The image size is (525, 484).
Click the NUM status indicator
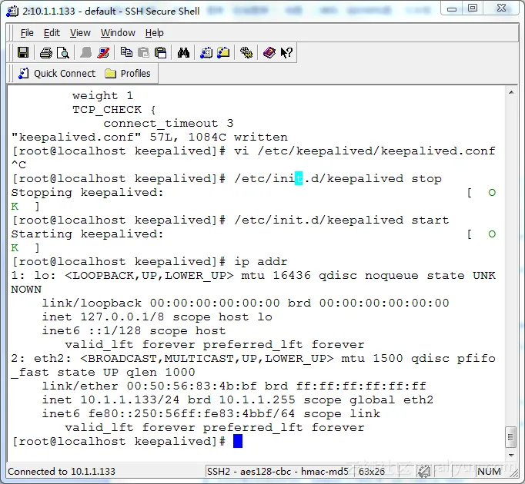point(489,471)
